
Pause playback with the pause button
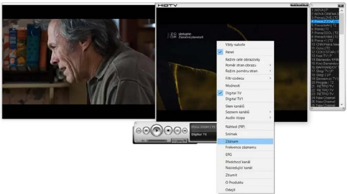coord(146,131)
